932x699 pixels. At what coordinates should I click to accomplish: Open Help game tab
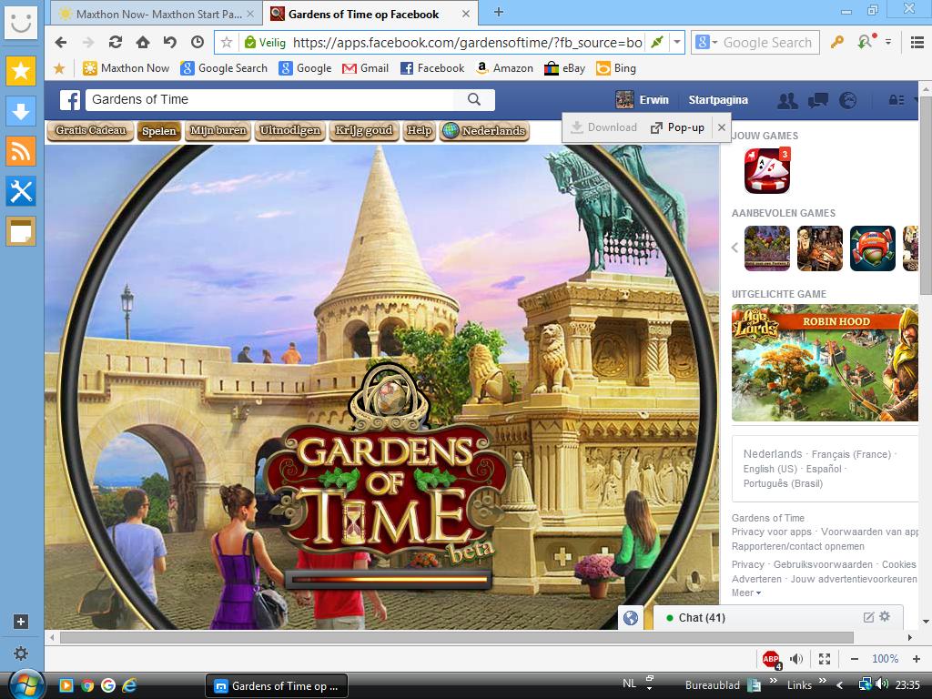419,131
